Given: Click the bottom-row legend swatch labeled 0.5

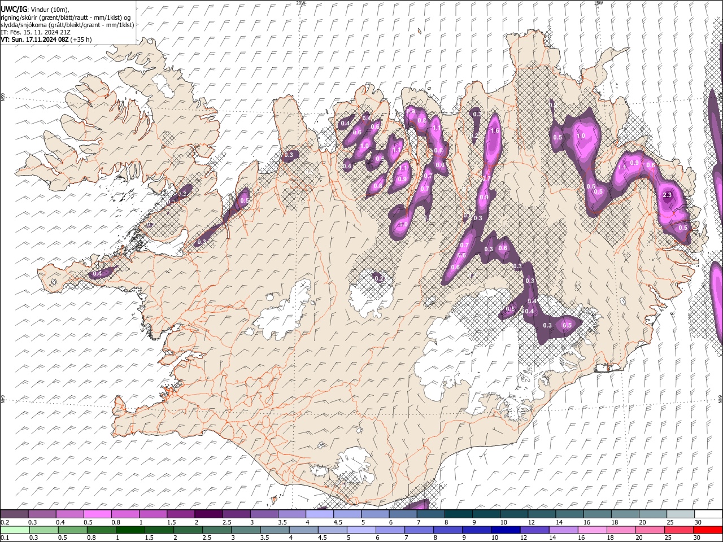Looking at the screenshot, I should tap(72, 530).
